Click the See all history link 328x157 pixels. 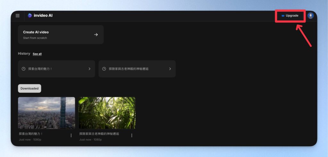pyautogui.click(x=37, y=54)
